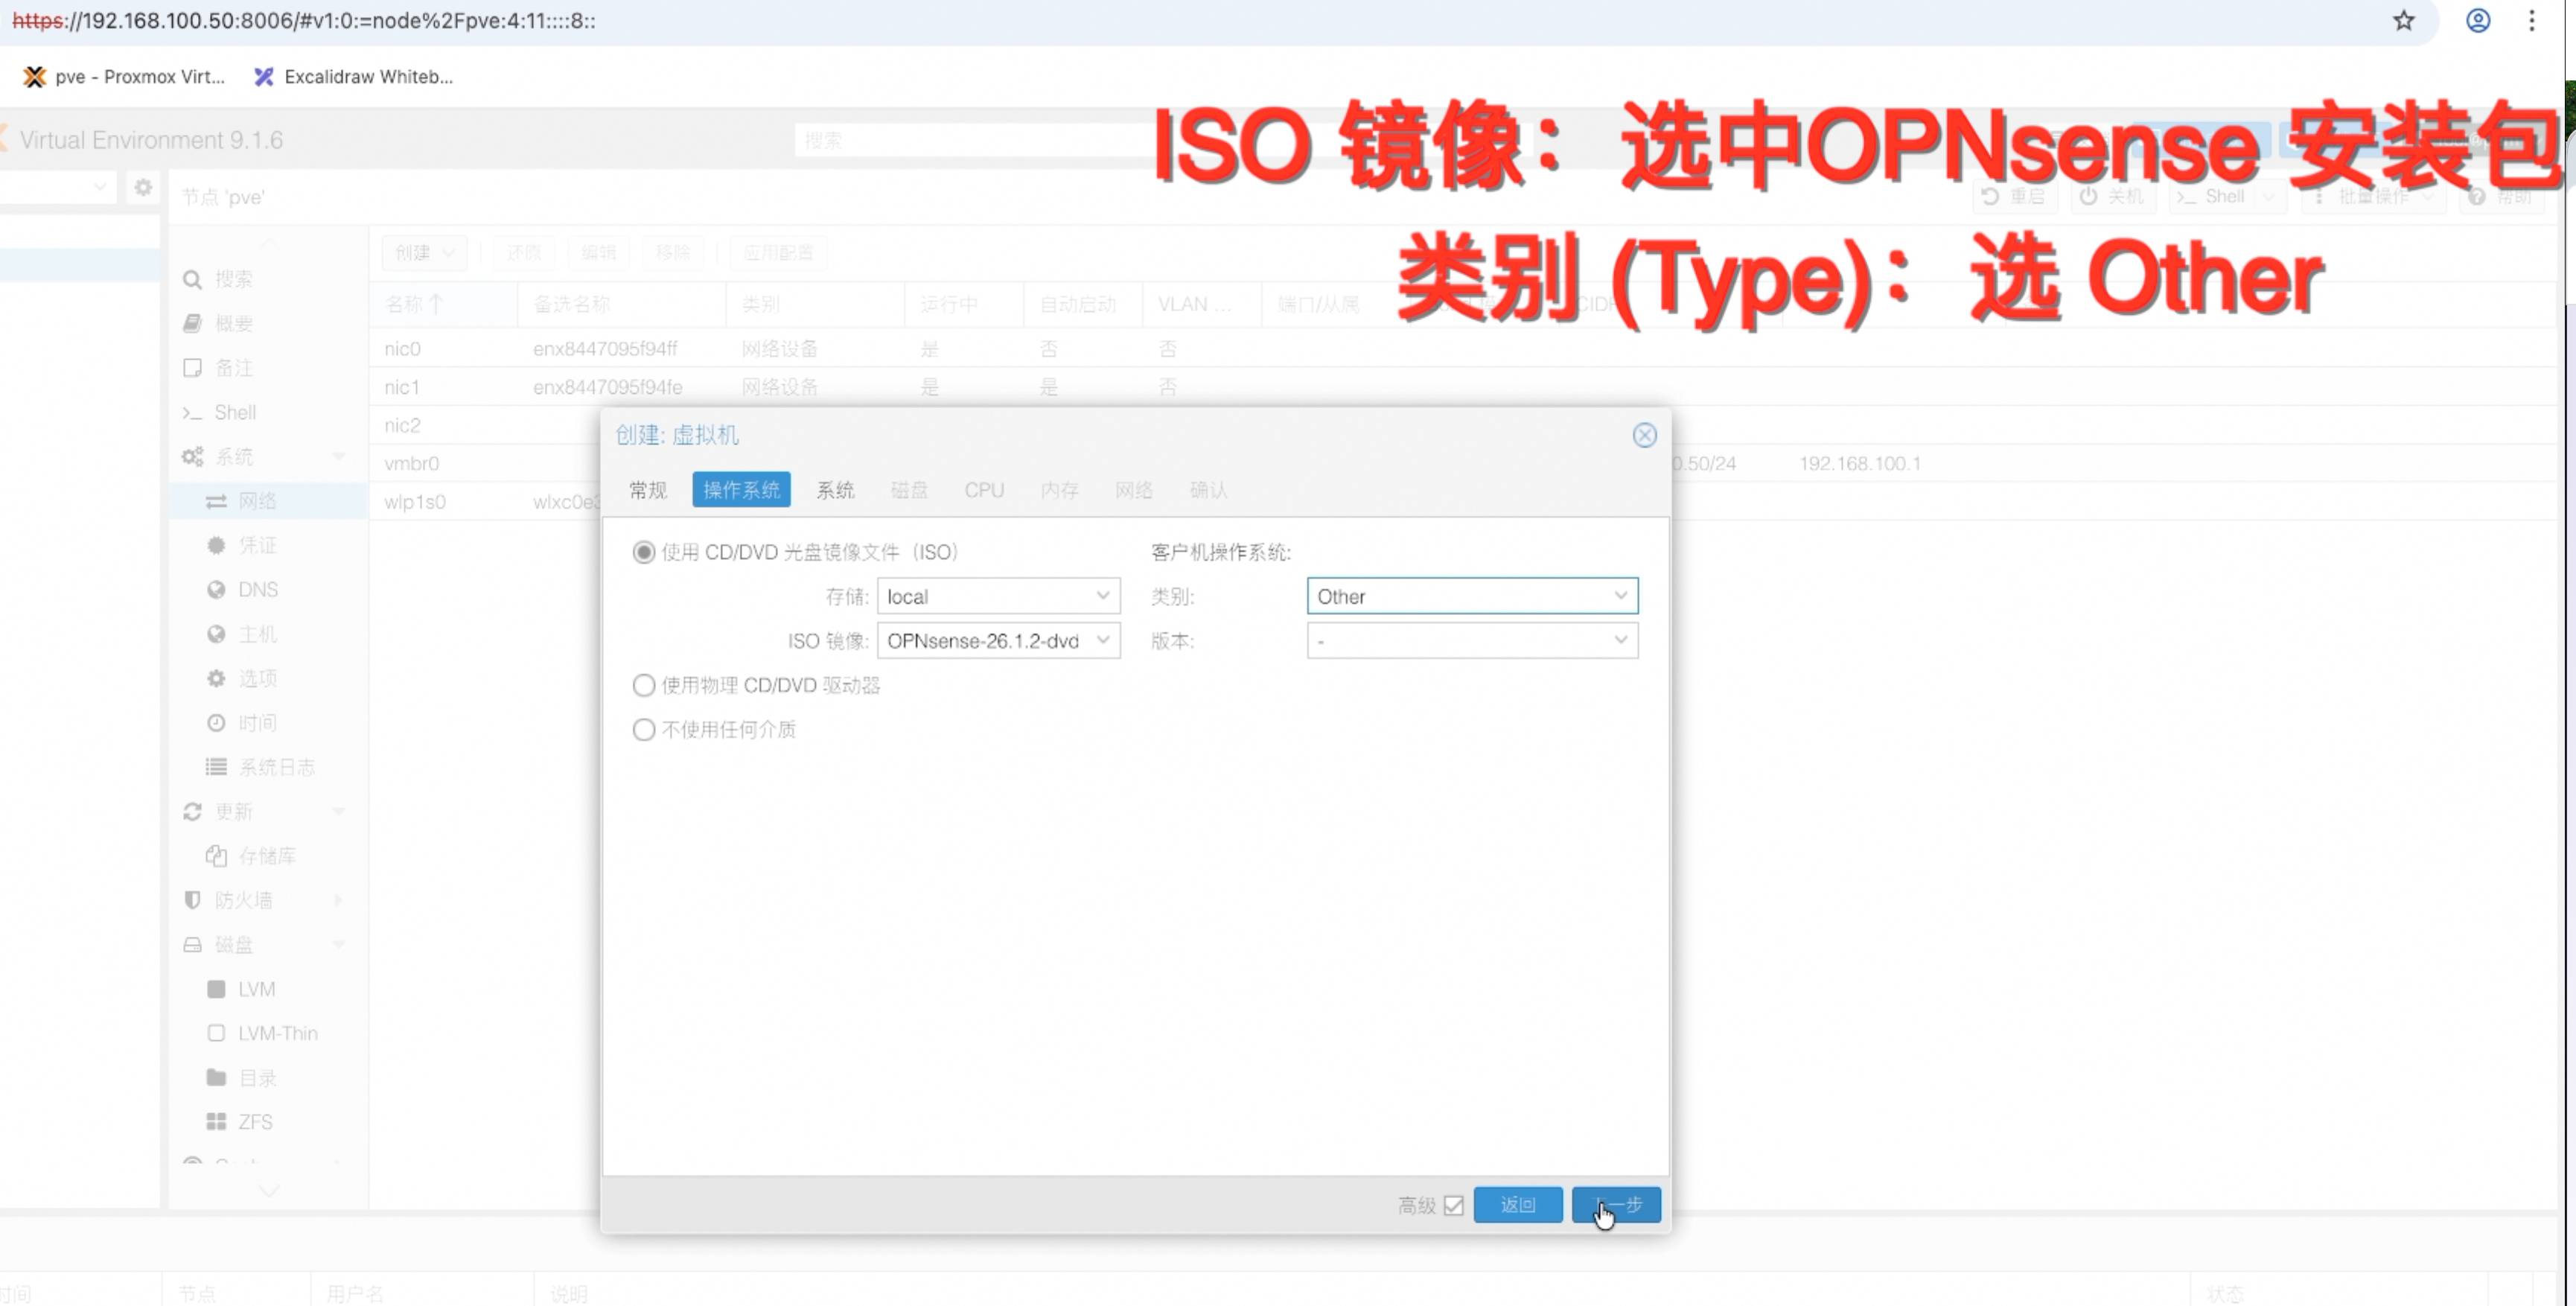The image size is (2576, 1306).
Task: Click the 系统 gears icon
Action: click(x=192, y=457)
